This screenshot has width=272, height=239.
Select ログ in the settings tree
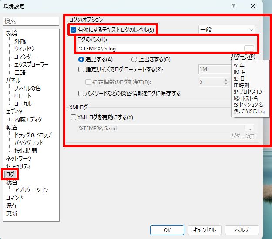[x=10, y=174]
